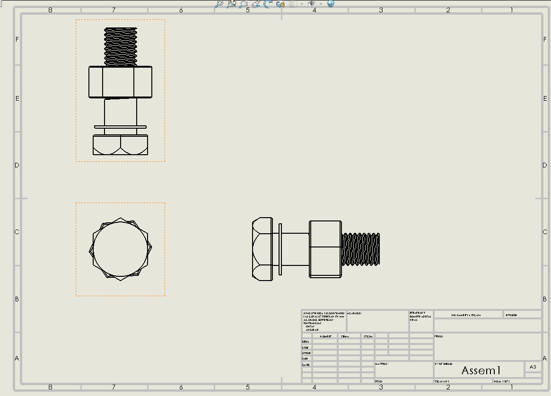This screenshot has width=551, height=396.
Task: Click the 'Assem1' title block text
Action: click(x=481, y=370)
